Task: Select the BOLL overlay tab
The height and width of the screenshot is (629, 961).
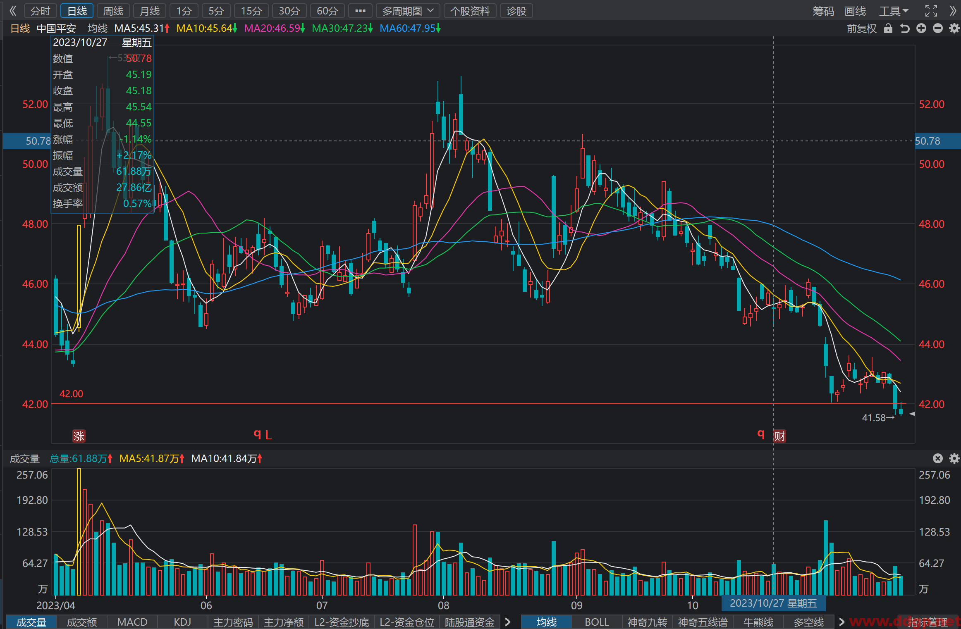Action: (x=597, y=622)
